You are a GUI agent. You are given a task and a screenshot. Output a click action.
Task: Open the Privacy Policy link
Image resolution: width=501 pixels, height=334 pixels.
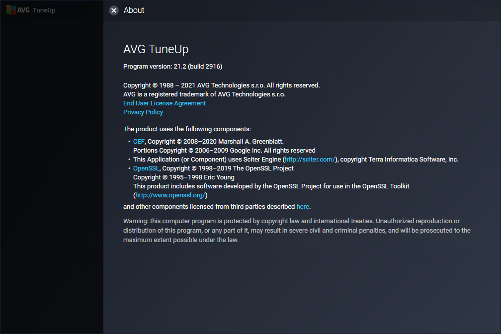click(143, 112)
